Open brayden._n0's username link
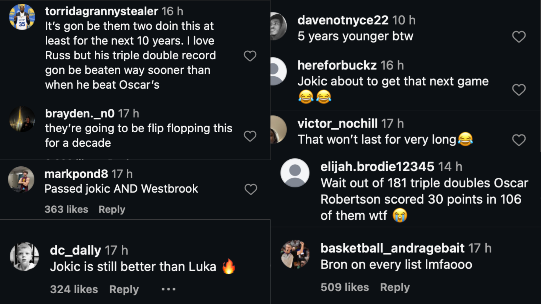Screen dimensions: 541x304 pos(80,114)
